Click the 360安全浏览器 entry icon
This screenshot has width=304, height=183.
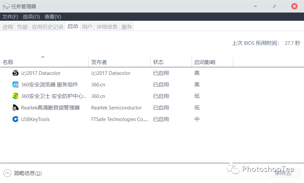tap(16, 84)
